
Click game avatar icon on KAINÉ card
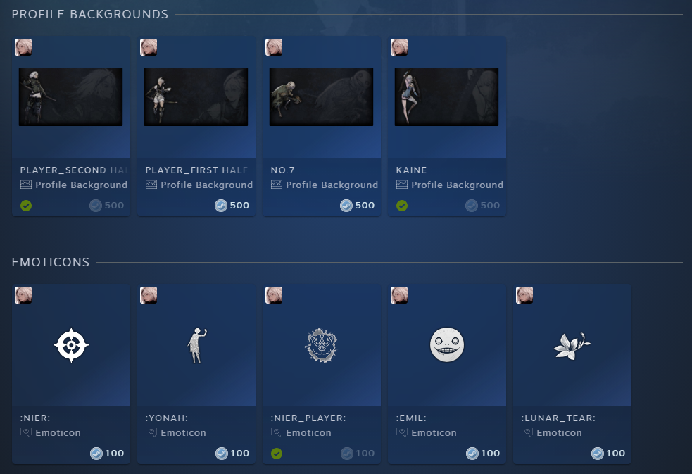point(399,46)
